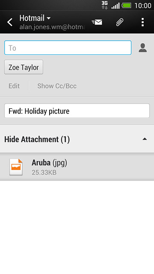The image size is (154, 274).
Task: Add attachment with paperclip icon
Action: 120,22
